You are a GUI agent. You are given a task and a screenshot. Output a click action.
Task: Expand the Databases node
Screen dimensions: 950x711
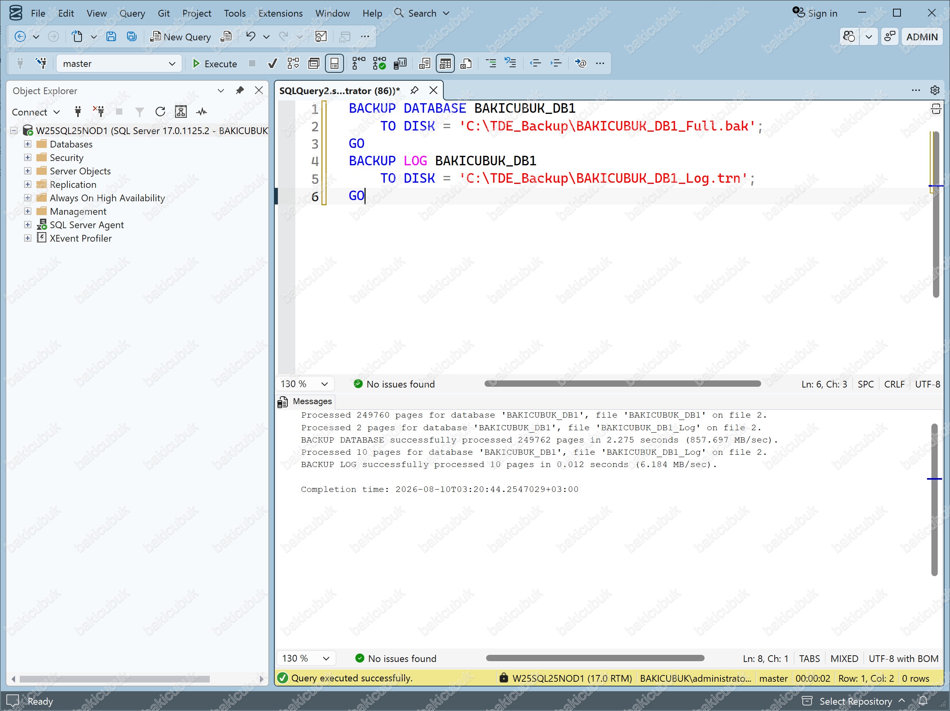[27, 144]
